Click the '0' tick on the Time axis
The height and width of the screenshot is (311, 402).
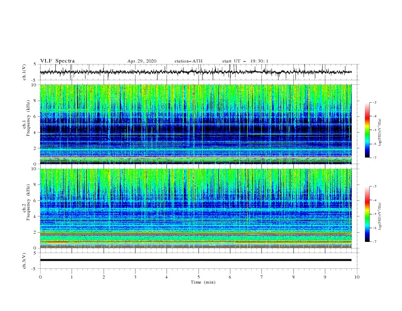[40, 277]
